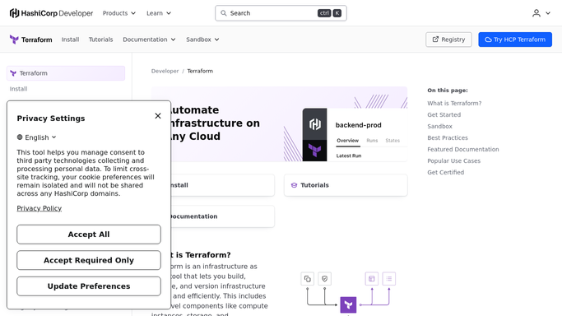Open the Documentation dropdown menu
The image size is (562, 316).
[149, 39]
